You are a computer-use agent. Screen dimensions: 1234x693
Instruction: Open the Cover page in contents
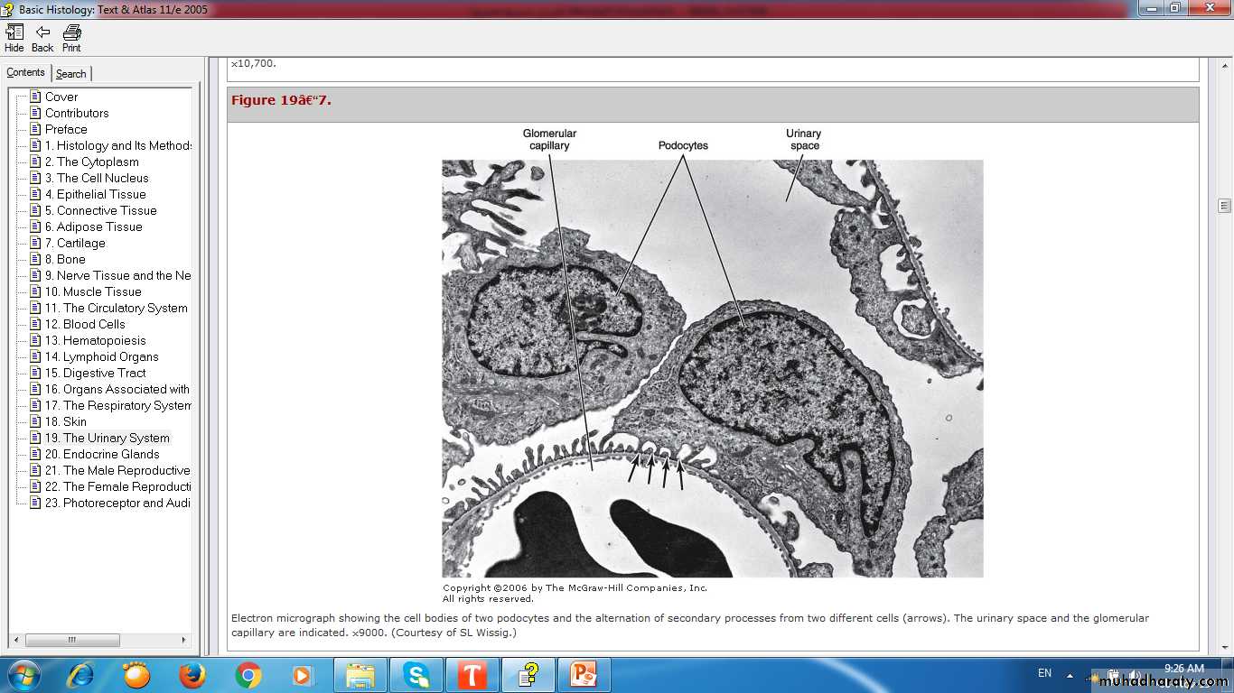tap(61, 97)
